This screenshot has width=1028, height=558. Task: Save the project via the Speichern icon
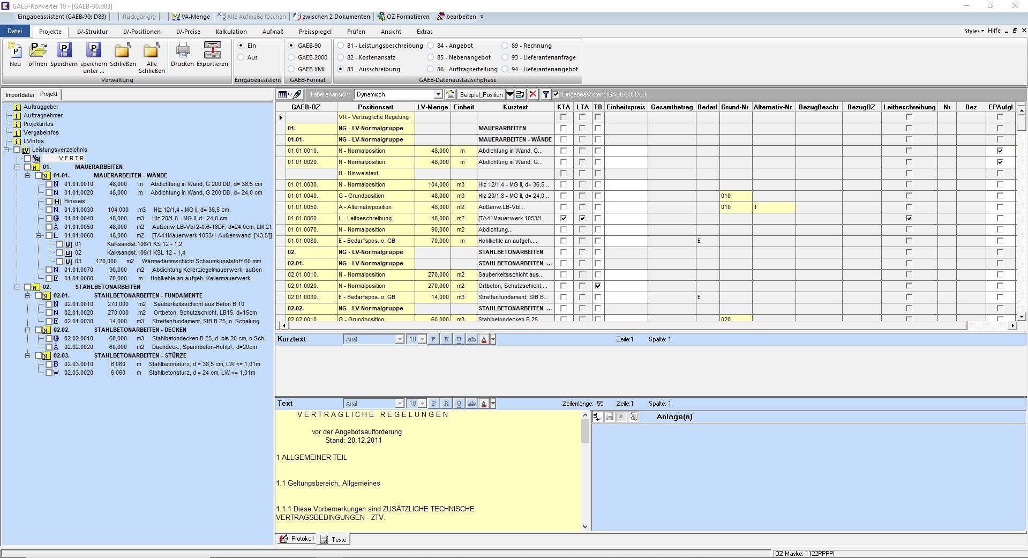click(64, 51)
